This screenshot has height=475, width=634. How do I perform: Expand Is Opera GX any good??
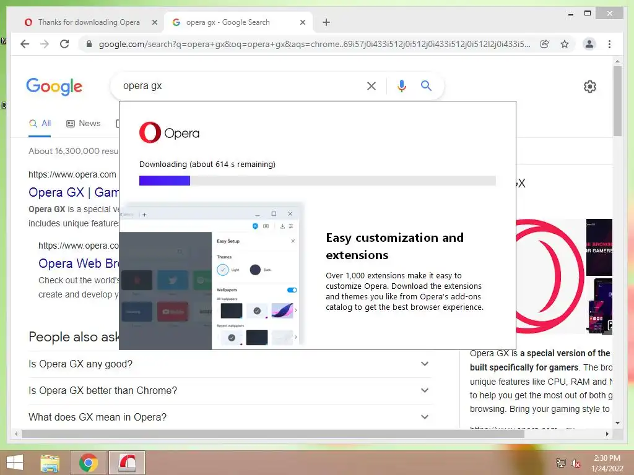coord(229,364)
